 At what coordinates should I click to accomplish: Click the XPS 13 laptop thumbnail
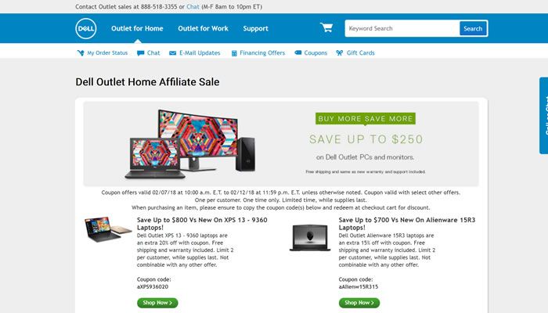click(x=108, y=229)
